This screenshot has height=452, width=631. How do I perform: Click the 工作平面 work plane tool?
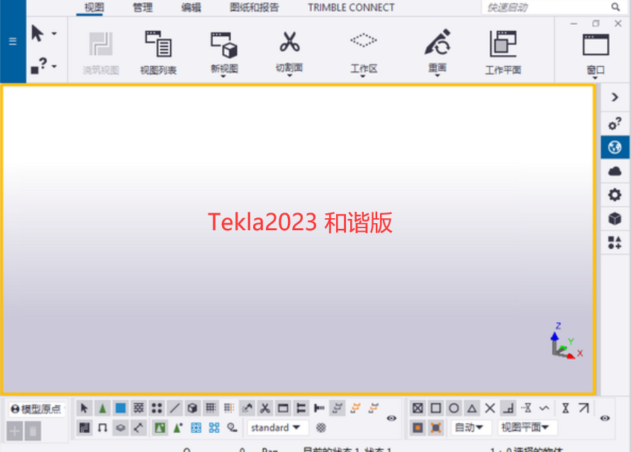[503, 52]
